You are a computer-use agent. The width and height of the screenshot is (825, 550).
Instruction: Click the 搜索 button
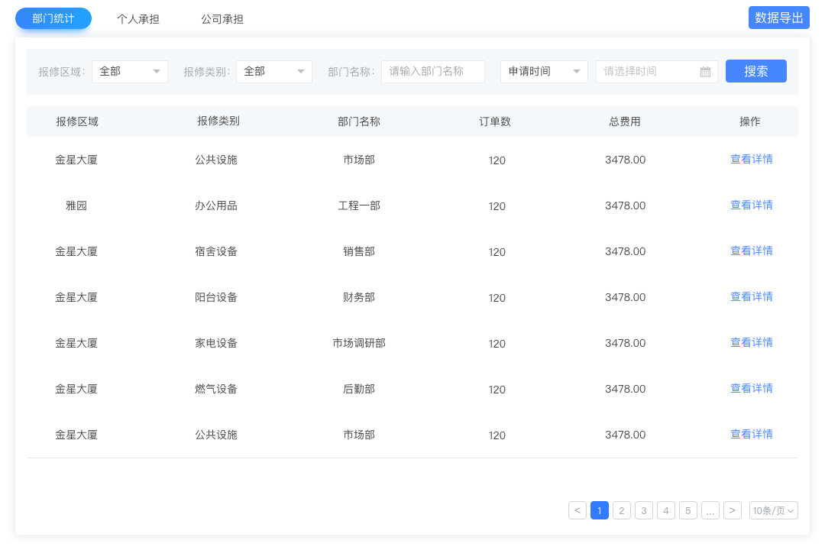(756, 71)
